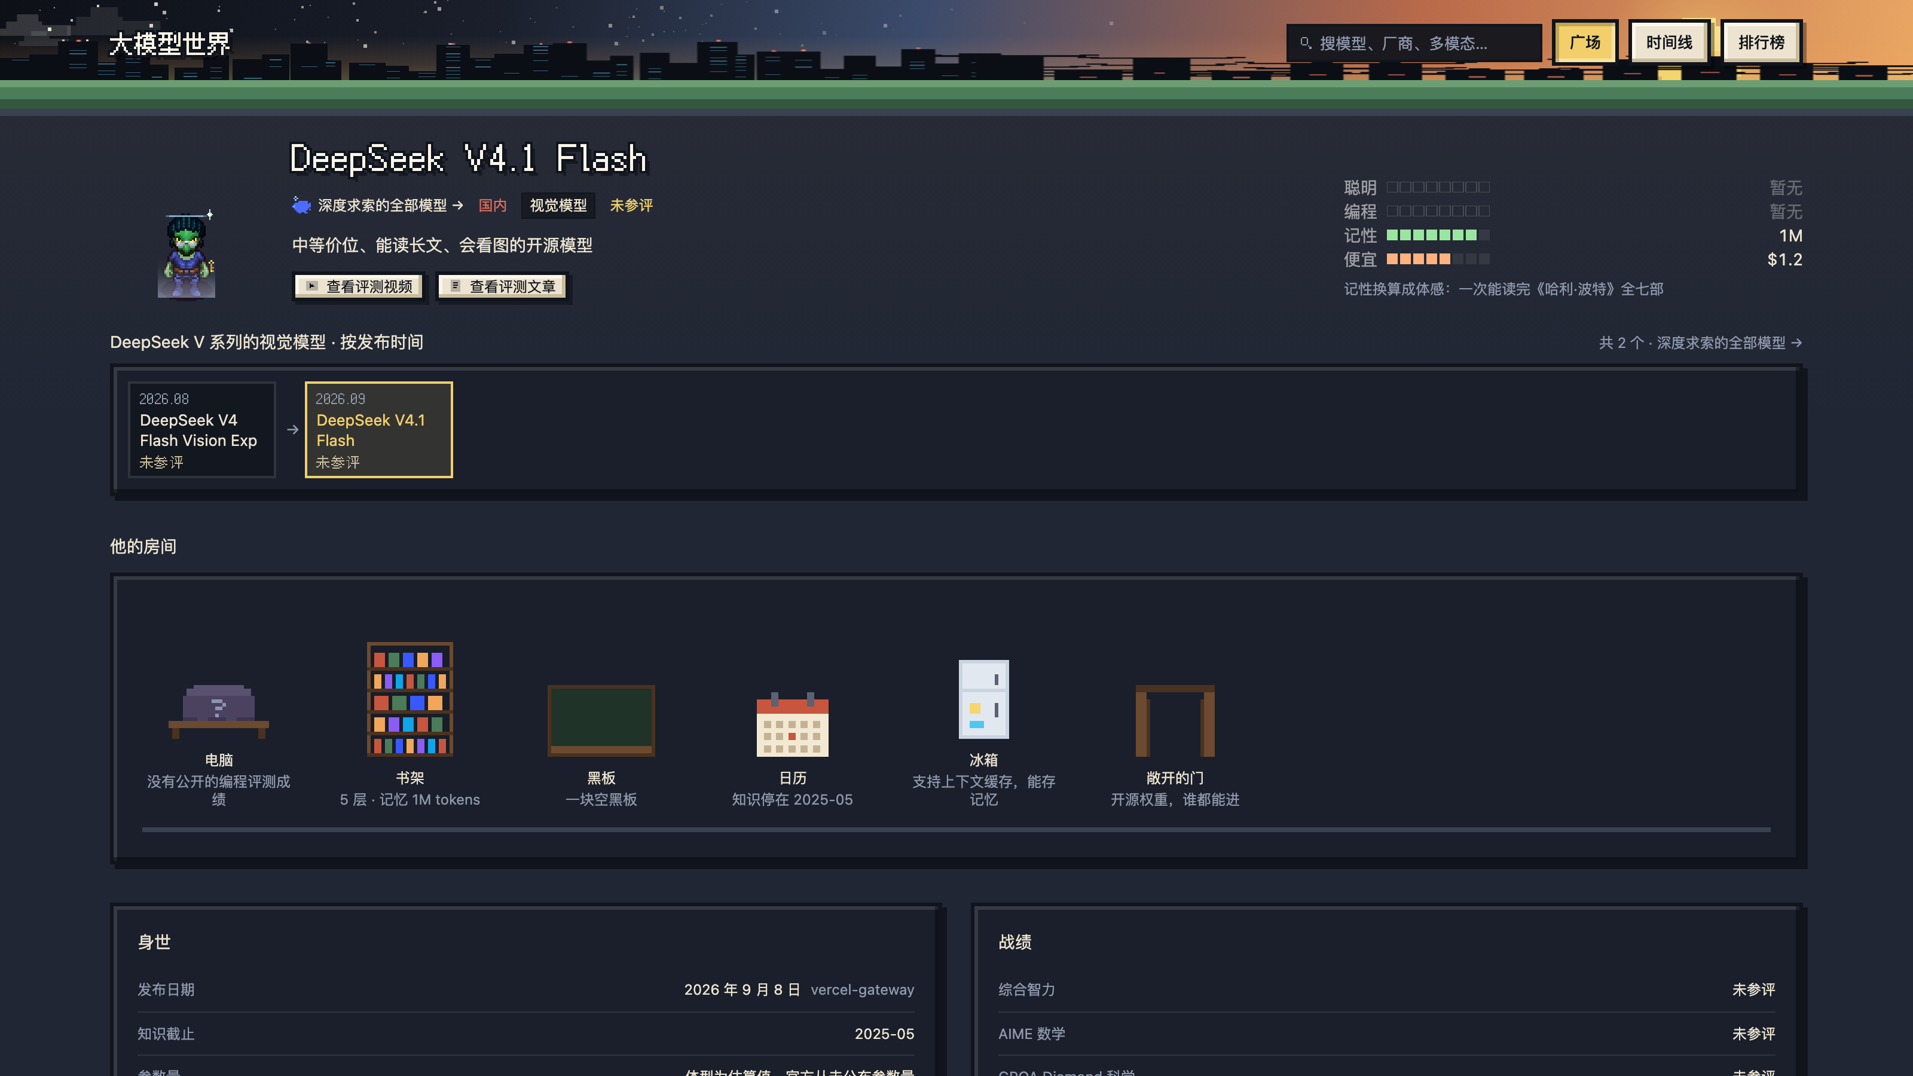Click the 聪明 rating bar

[1438, 187]
